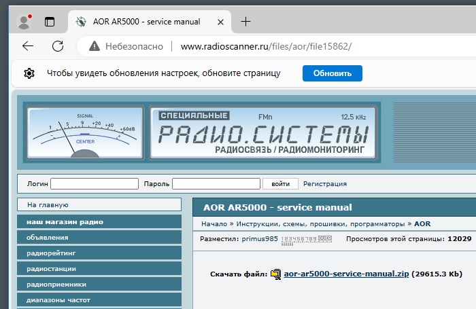This screenshot has height=309, width=476.
Task: Click the user rating scale next to primus985
Action: [x=306, y=240]
